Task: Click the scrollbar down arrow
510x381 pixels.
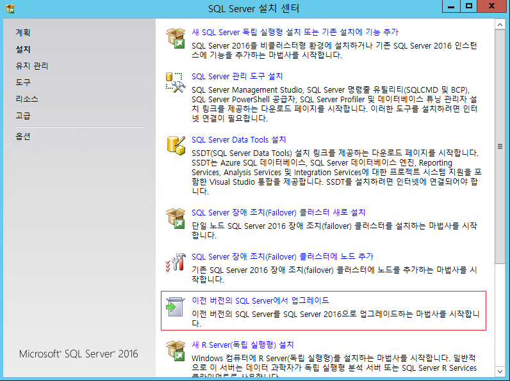Action: (x=500, y=371)
